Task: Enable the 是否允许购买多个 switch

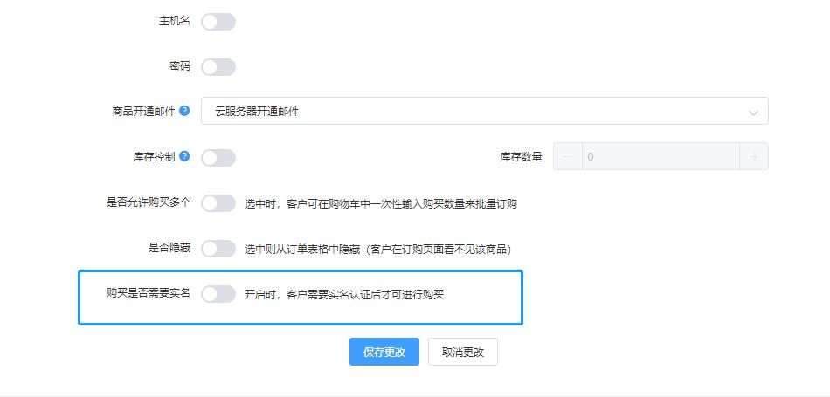Action: click(218, 203)
